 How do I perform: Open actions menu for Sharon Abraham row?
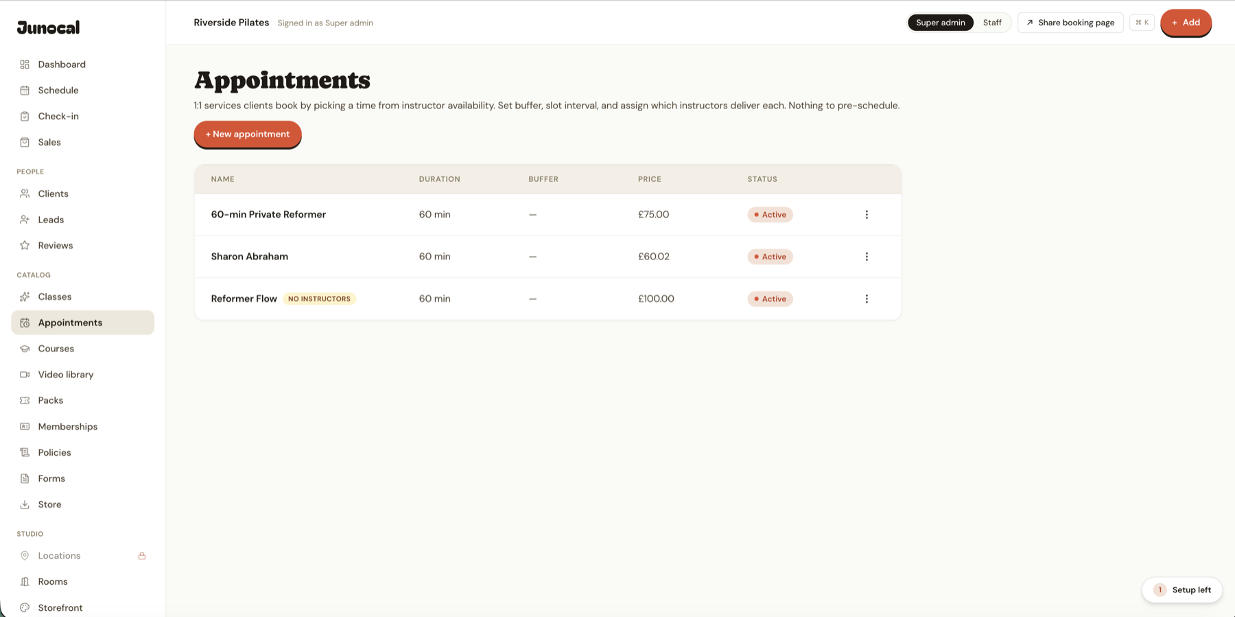click(x=867, y=257)
